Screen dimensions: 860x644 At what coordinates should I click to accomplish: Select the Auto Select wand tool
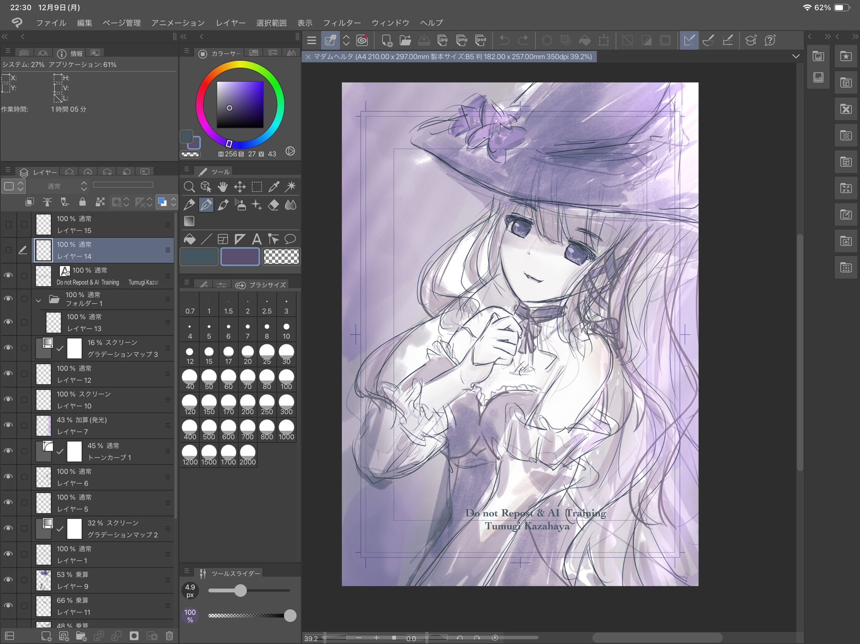coord(291,186)
